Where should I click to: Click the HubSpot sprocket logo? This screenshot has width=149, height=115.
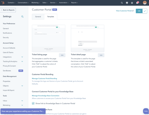point(3,3)
